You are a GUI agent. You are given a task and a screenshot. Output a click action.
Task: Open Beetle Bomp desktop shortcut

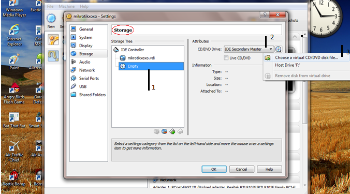pyautogui.click(x=14, y=178)
